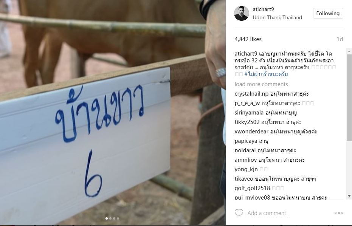Screen dimensions: 352x226
Task: Like the post with the heart icon
Action: [239, 213]
